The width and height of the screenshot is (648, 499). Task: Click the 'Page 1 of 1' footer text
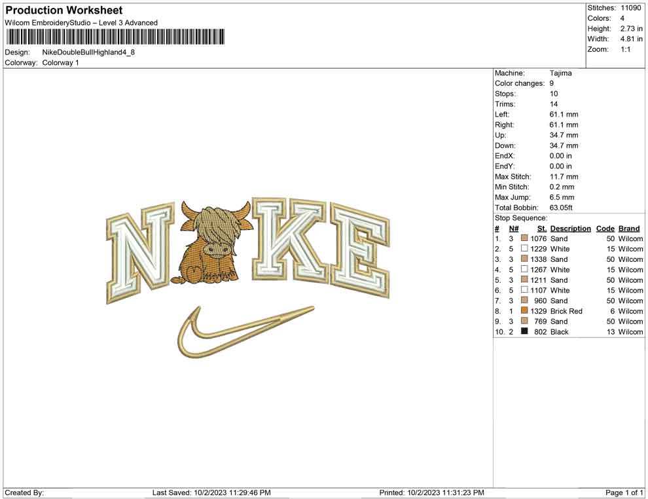click(x=624, y=492)
